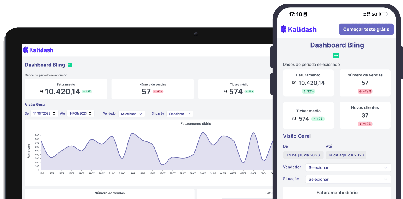Open the calendar picker in the laptop De date field
This screenshot has height=199, width=403.
click(54, 114)
